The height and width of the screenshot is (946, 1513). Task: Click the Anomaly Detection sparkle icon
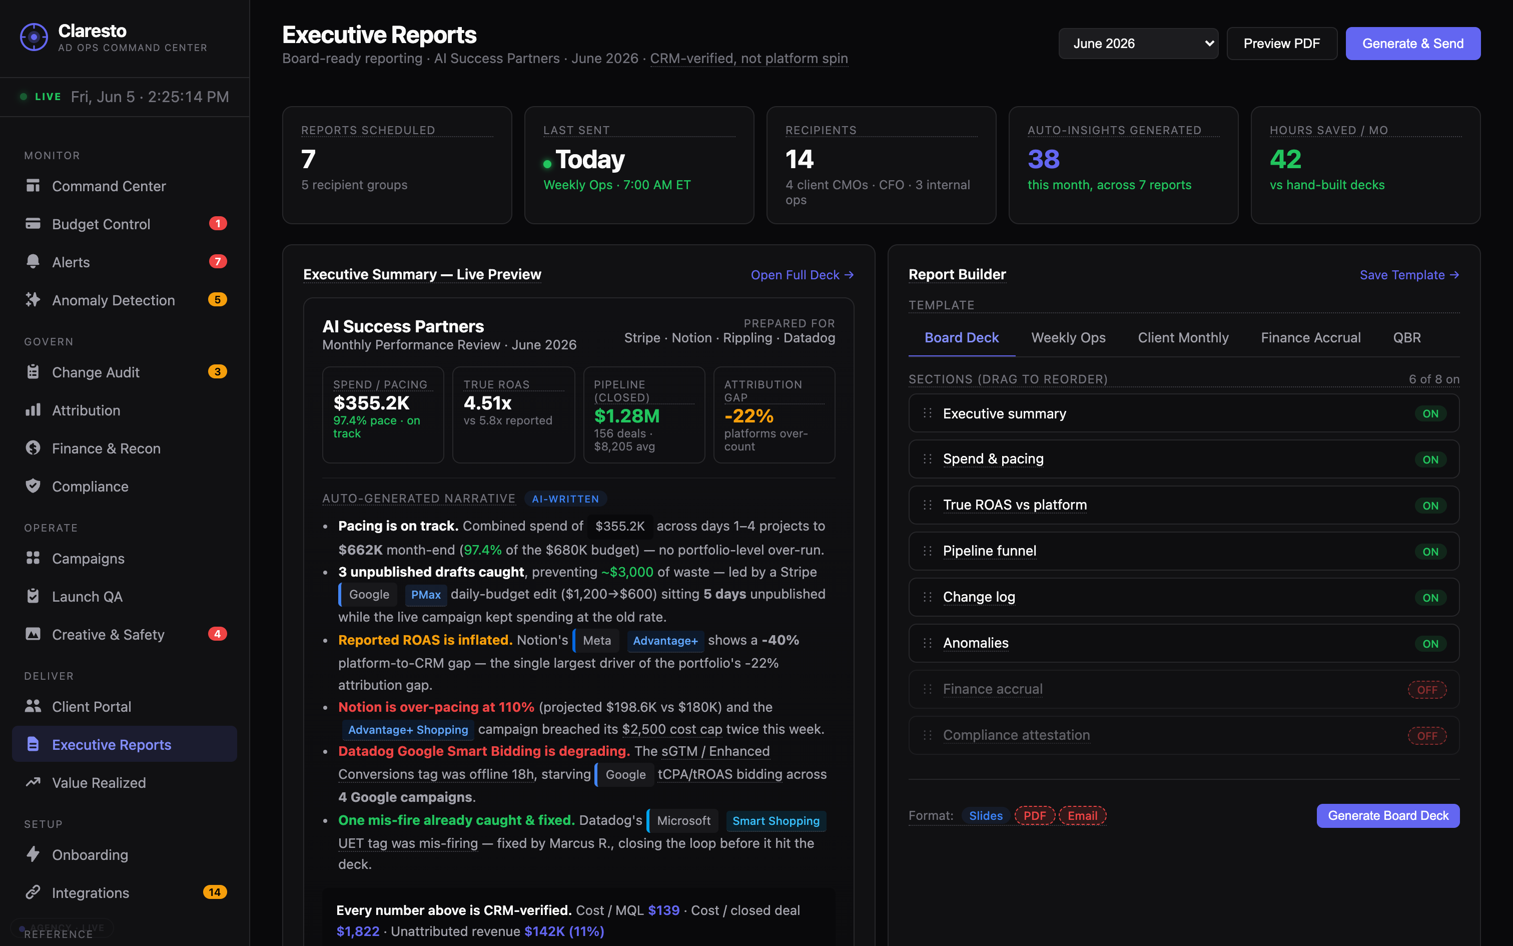[33, 300]
